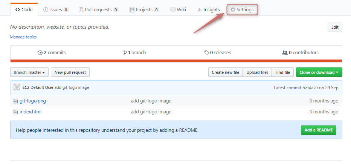Click 3 months ago in git-logo.png row
This screenshot has width=351, height=165.
click(324, 101)
